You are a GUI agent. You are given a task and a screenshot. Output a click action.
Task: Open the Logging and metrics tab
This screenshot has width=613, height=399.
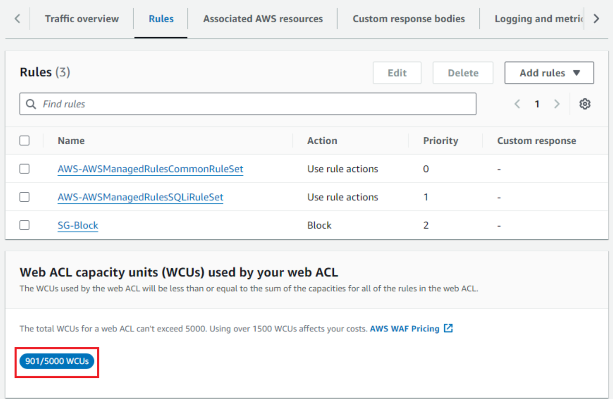click(x=539, y=19)
